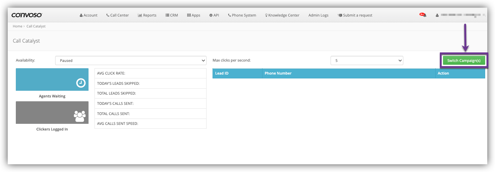Open the Call Center menu
The width and height of the screenshot is (495, 172).
tap(117, 15)
